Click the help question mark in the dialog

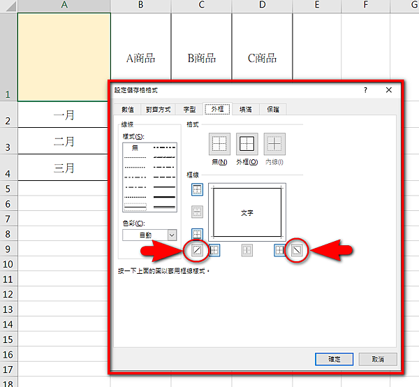pos(365,90)
